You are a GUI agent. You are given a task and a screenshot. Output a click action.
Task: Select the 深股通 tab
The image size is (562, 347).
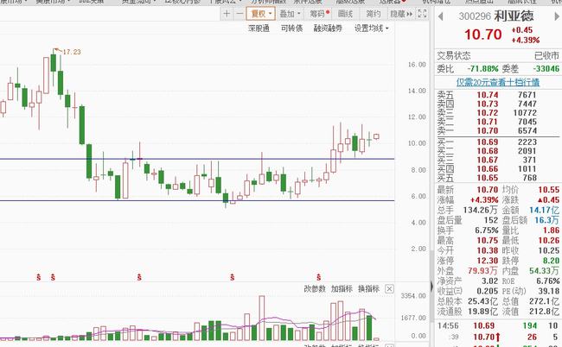(259, 28)
